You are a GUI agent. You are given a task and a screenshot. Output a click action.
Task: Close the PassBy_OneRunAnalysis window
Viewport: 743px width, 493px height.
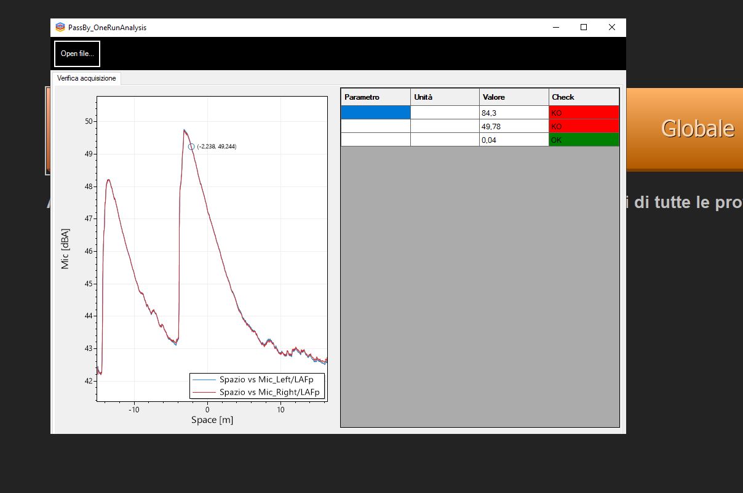[611, 27]
